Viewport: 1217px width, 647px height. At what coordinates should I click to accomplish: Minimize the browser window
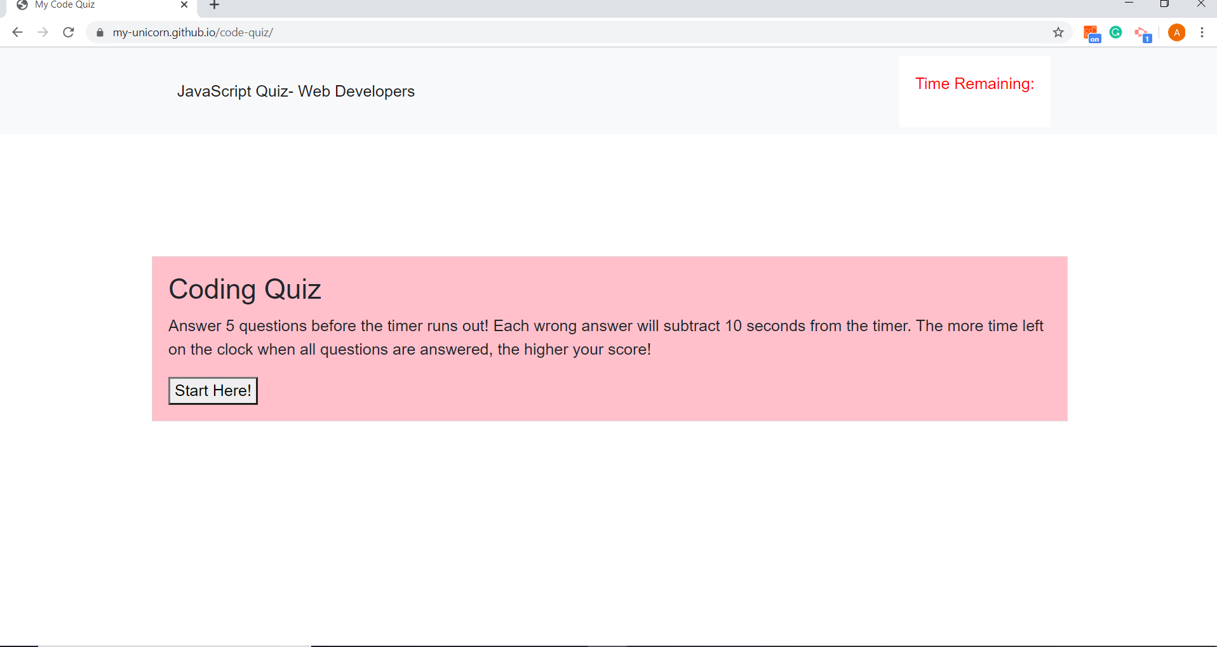click(1129, 4)
